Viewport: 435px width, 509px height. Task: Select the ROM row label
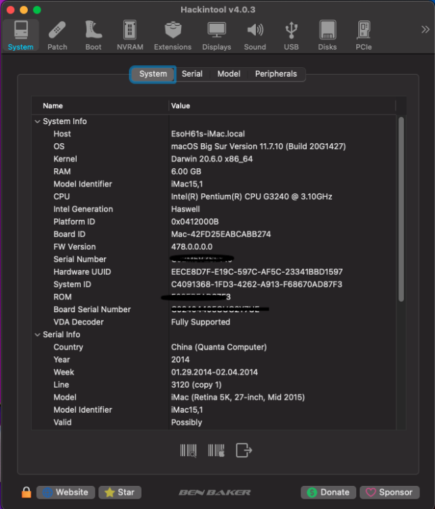click(x=62, y=297)
